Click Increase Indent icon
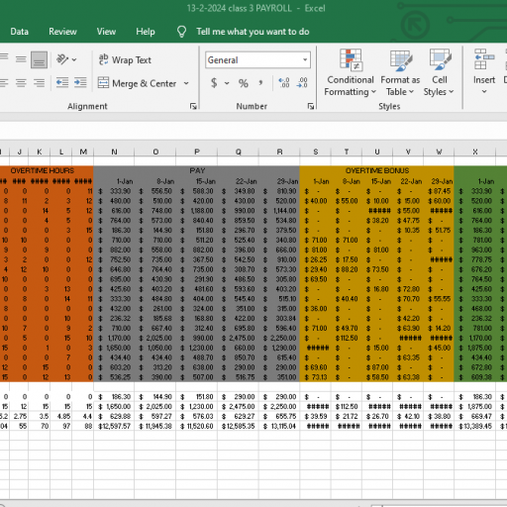Viewport: 507px width, 507px height. 80,82
